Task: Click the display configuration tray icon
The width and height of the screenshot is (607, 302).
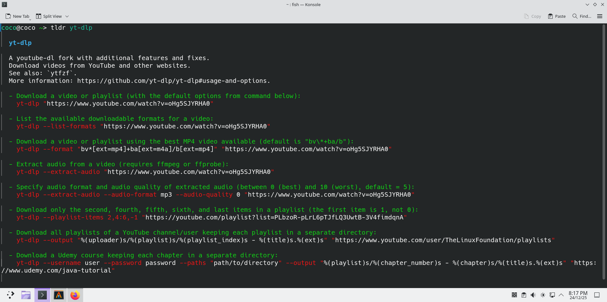Action: (552, 295)
